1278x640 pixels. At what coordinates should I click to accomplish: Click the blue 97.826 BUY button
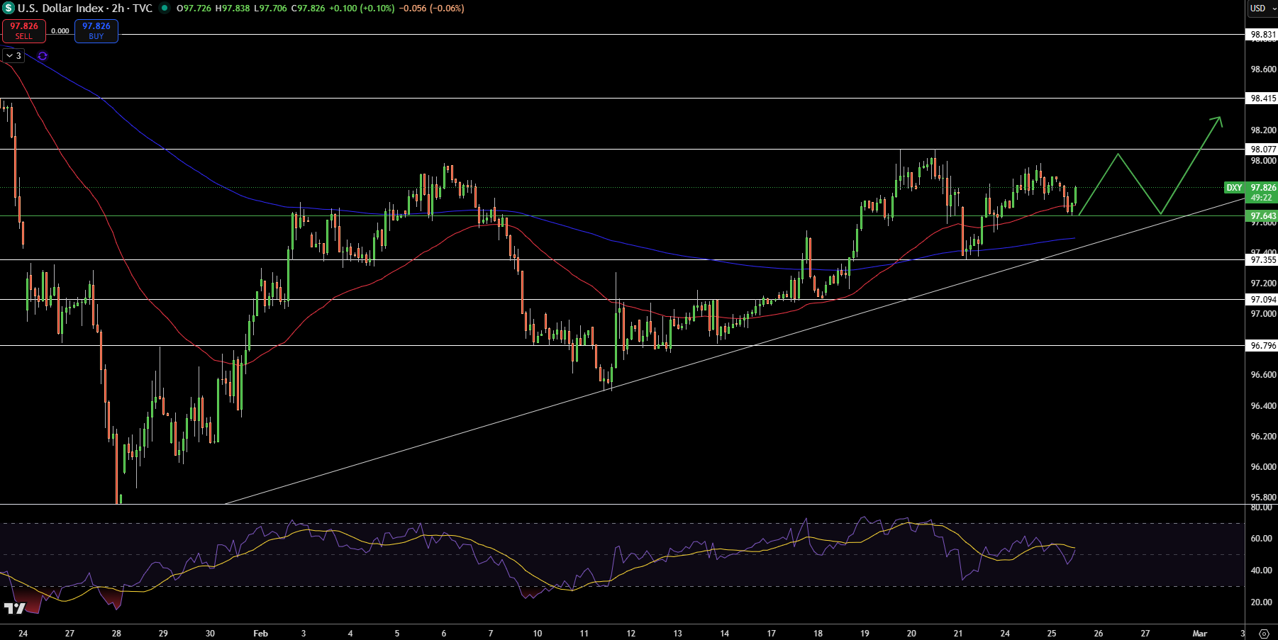(96, 30)
